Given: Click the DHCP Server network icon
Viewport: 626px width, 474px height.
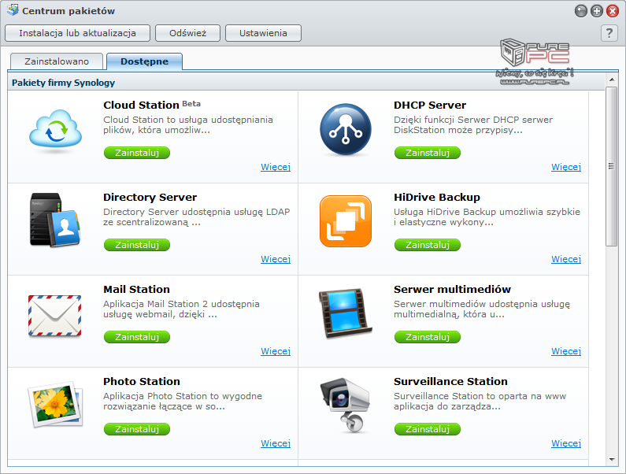Looking at the screenshot, I should point(346,129).
